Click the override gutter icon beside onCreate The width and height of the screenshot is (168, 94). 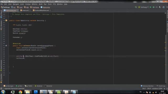click(x=6, y=45)
